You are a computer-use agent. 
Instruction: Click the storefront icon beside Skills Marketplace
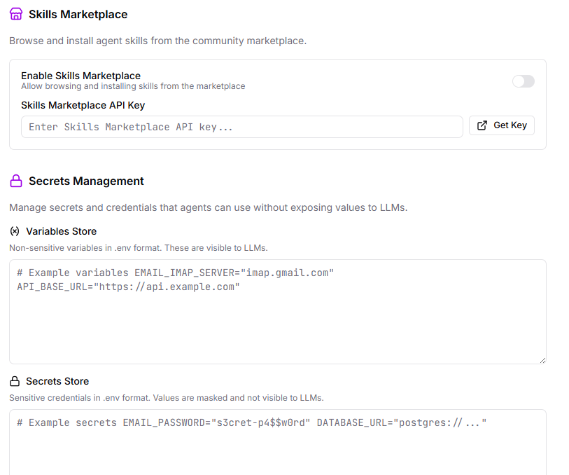(x=16, y=14)
